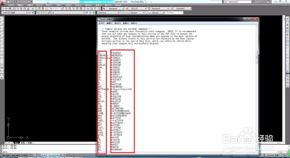This screenshot has height=158, width=290.
Task: Open Notepad 编辑(E) menu
Action: click(x=109, y=23)
